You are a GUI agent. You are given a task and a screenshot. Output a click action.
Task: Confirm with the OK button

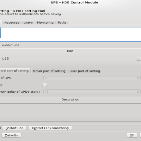[132, 135]
